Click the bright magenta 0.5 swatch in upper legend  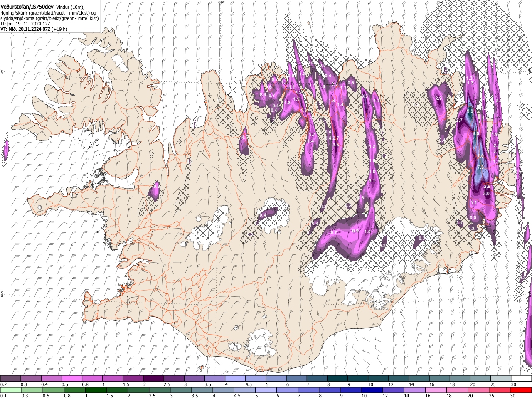(71, 379)
